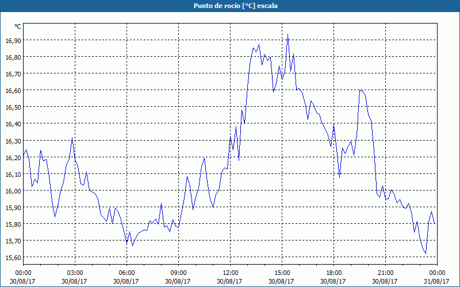The width and height of the screenshot is (460, 287).
Task: Select the 16,20 y-axis value
Action: tap(13, 157)
